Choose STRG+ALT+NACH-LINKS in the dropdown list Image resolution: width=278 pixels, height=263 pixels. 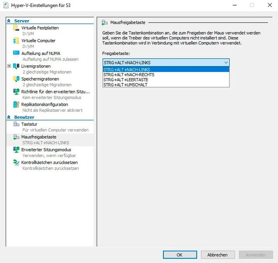(x=166, y=70)
